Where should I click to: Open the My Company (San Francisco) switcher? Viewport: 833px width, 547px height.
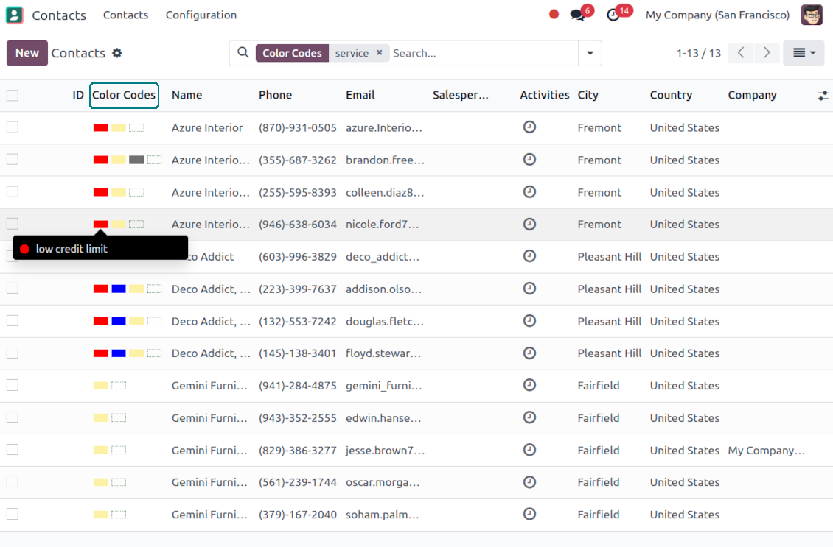pyautogui.click(x=717, y=15)
